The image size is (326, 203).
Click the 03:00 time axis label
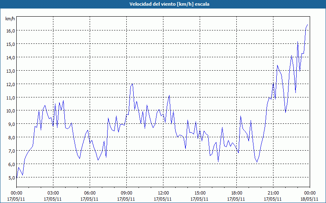pyautogui.click(x=53, y=193)
